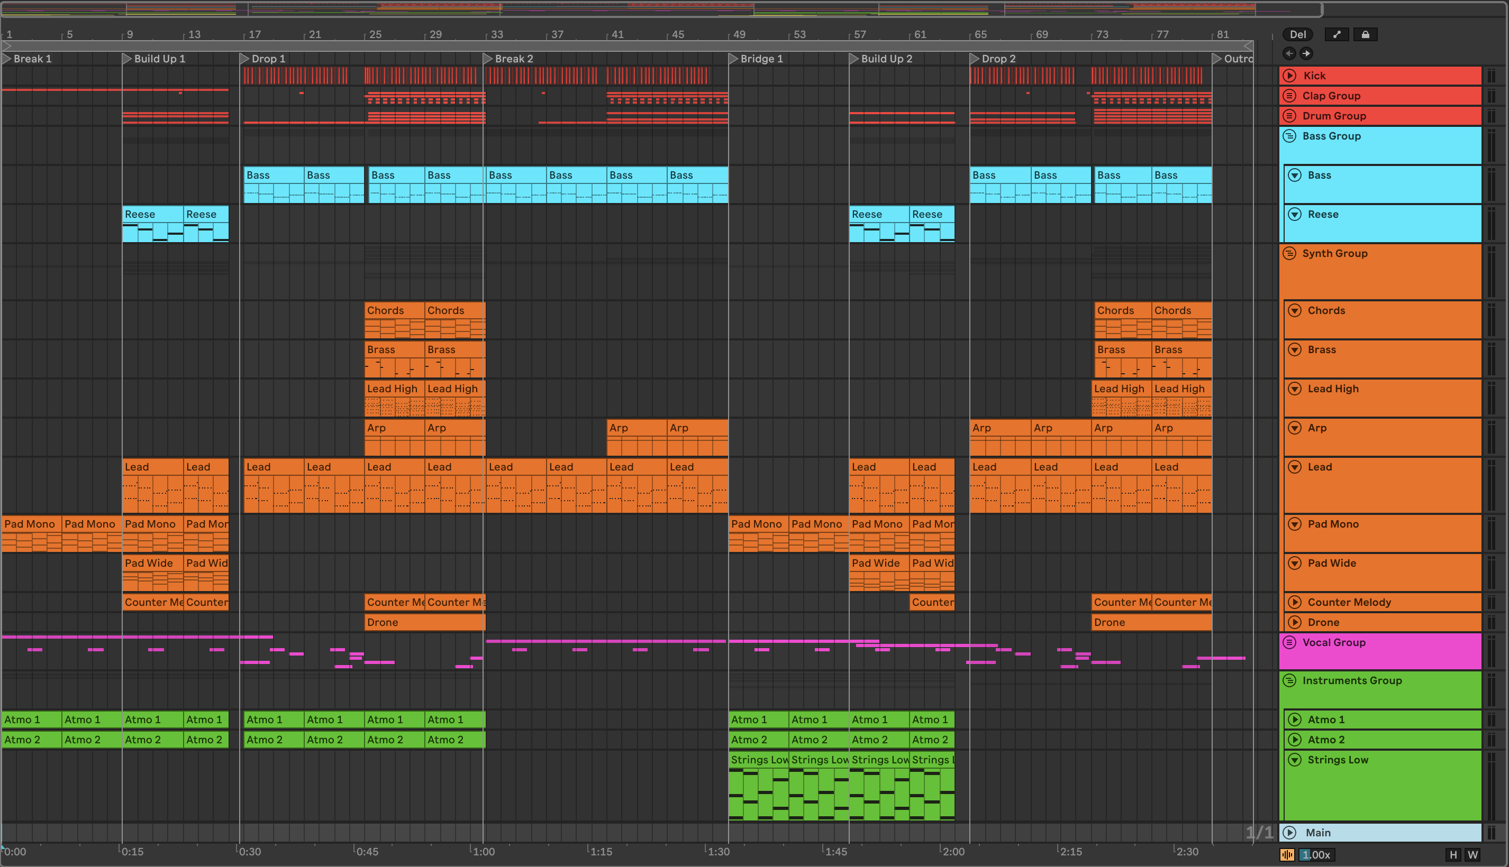Jump to the Bridge 1 locator
The height and width of the screenshot is (867, 1509).
[x=733, y=58]
